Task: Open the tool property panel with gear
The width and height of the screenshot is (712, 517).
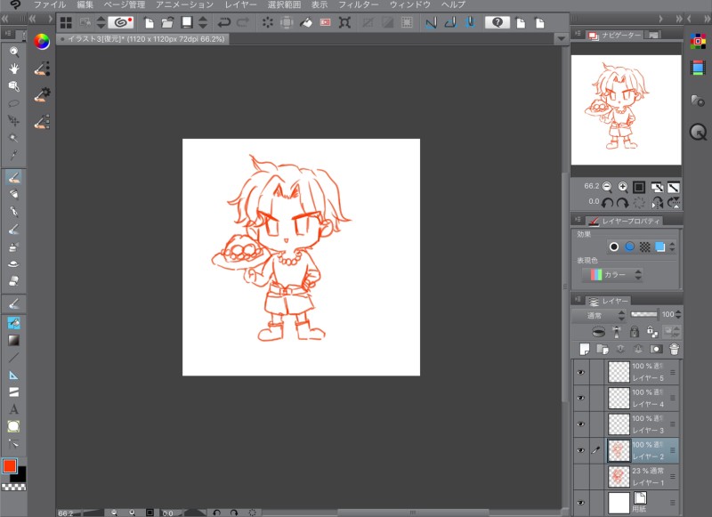Action: (42, 94)
